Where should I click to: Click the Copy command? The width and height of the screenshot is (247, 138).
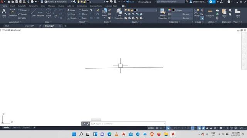[71, 14]
